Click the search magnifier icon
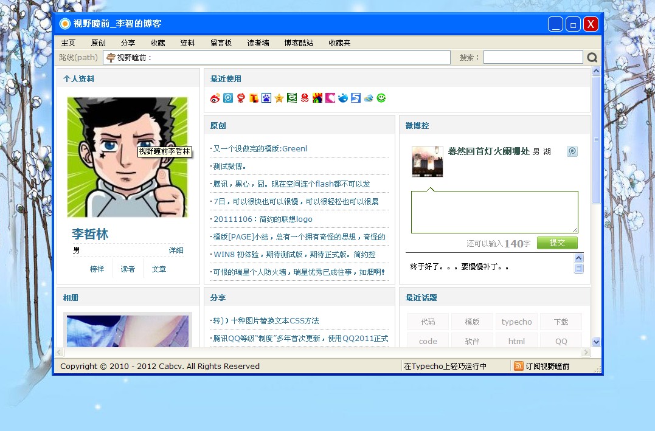655x431 pixels. pyautogui.click(x=591, y=57)
